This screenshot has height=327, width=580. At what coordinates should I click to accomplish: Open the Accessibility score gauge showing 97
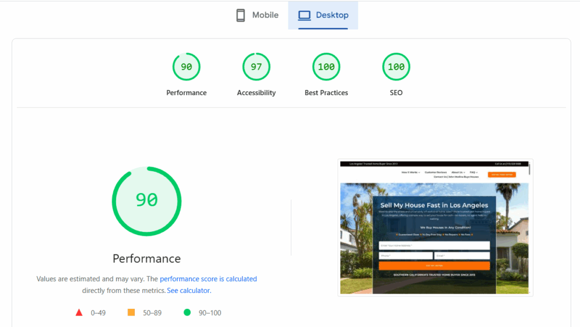pos(256,67)
